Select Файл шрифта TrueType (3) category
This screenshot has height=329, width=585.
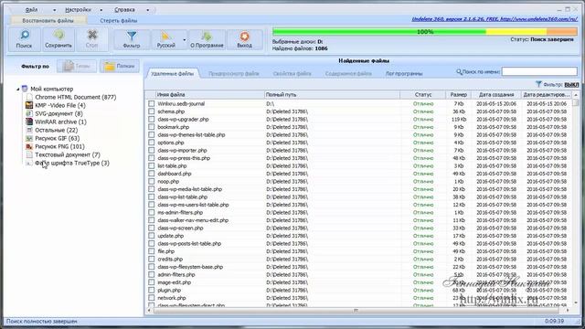(x=72, y=163)
